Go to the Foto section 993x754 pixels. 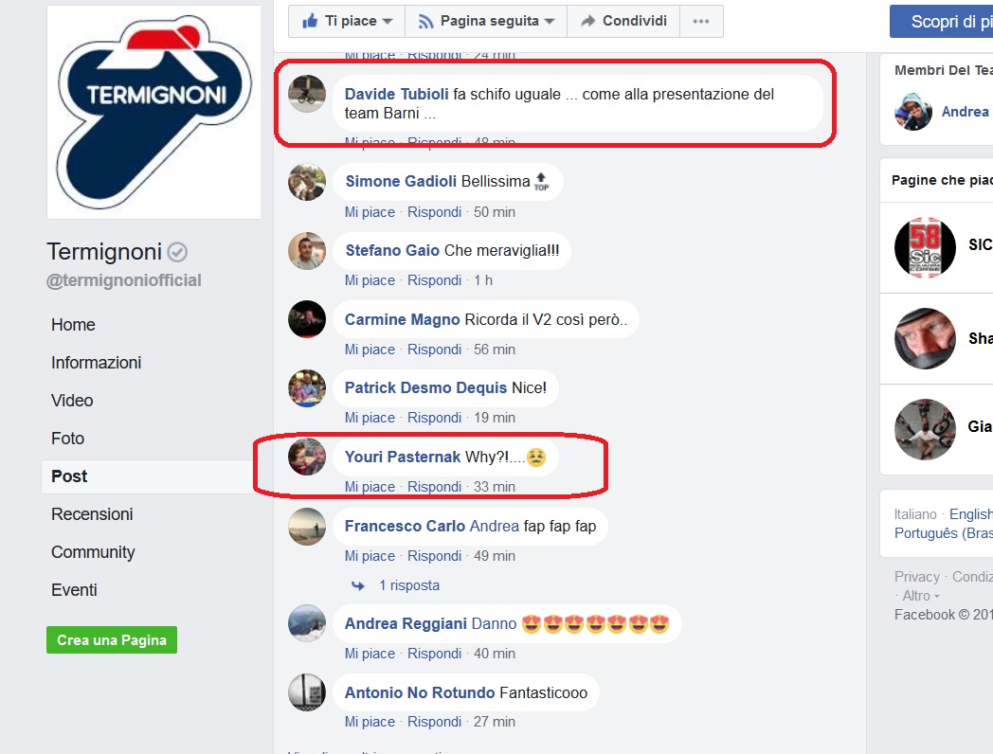click(x=68, y=438)
